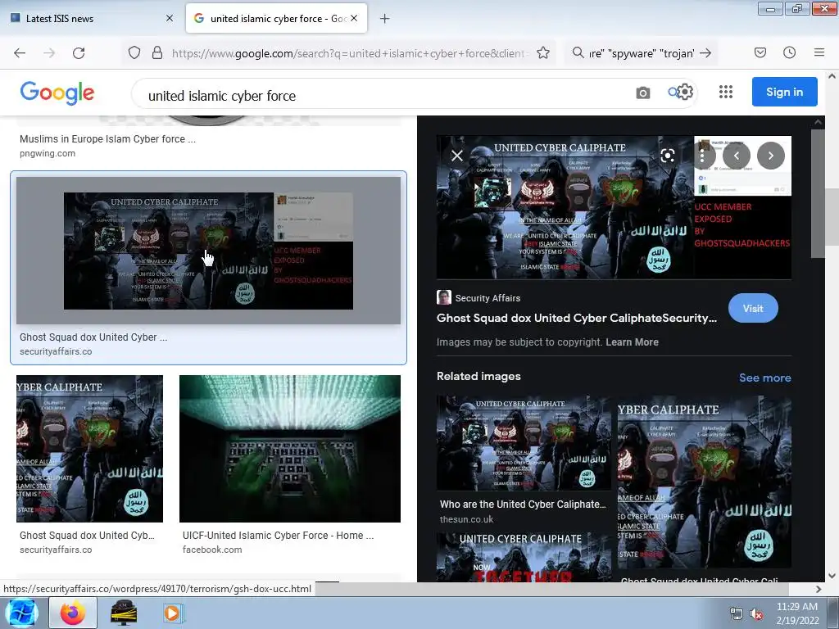Click the page vertical scrollbar up arrow

[x=832, y=76]
